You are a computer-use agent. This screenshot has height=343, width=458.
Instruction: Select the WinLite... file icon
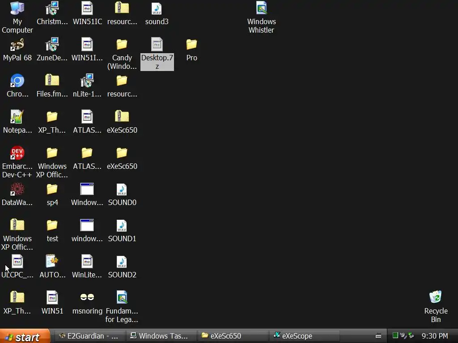87,262
